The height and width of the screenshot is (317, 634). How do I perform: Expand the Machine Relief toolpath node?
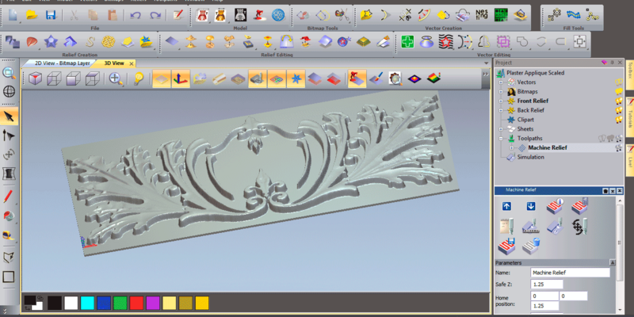511,147
